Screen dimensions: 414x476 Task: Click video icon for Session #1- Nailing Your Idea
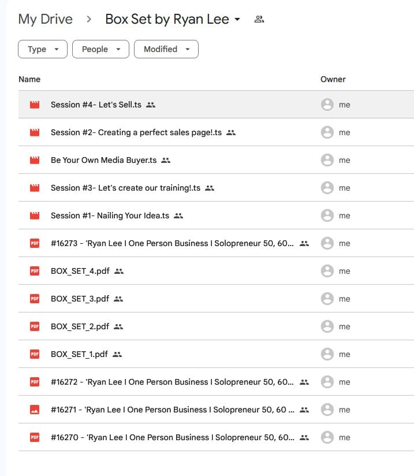(35, 215)
